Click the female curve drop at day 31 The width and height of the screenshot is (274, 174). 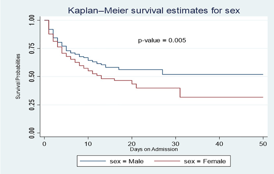click(180, 93)
